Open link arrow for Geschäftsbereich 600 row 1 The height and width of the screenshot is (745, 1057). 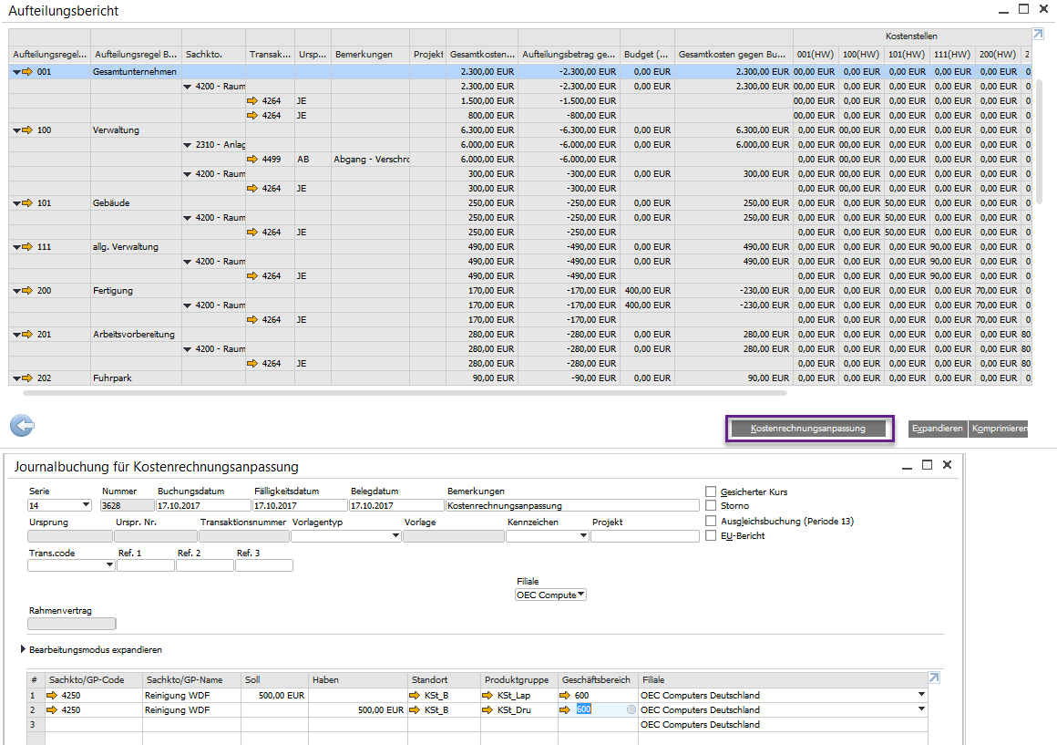(566, 695)
